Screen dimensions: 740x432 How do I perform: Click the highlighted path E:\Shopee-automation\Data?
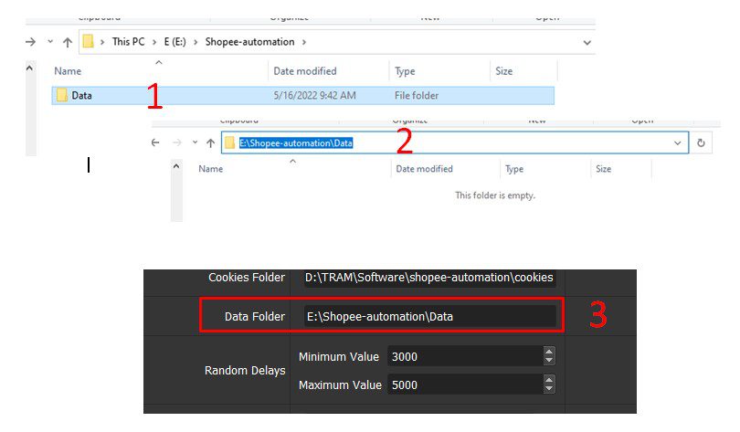296,142
